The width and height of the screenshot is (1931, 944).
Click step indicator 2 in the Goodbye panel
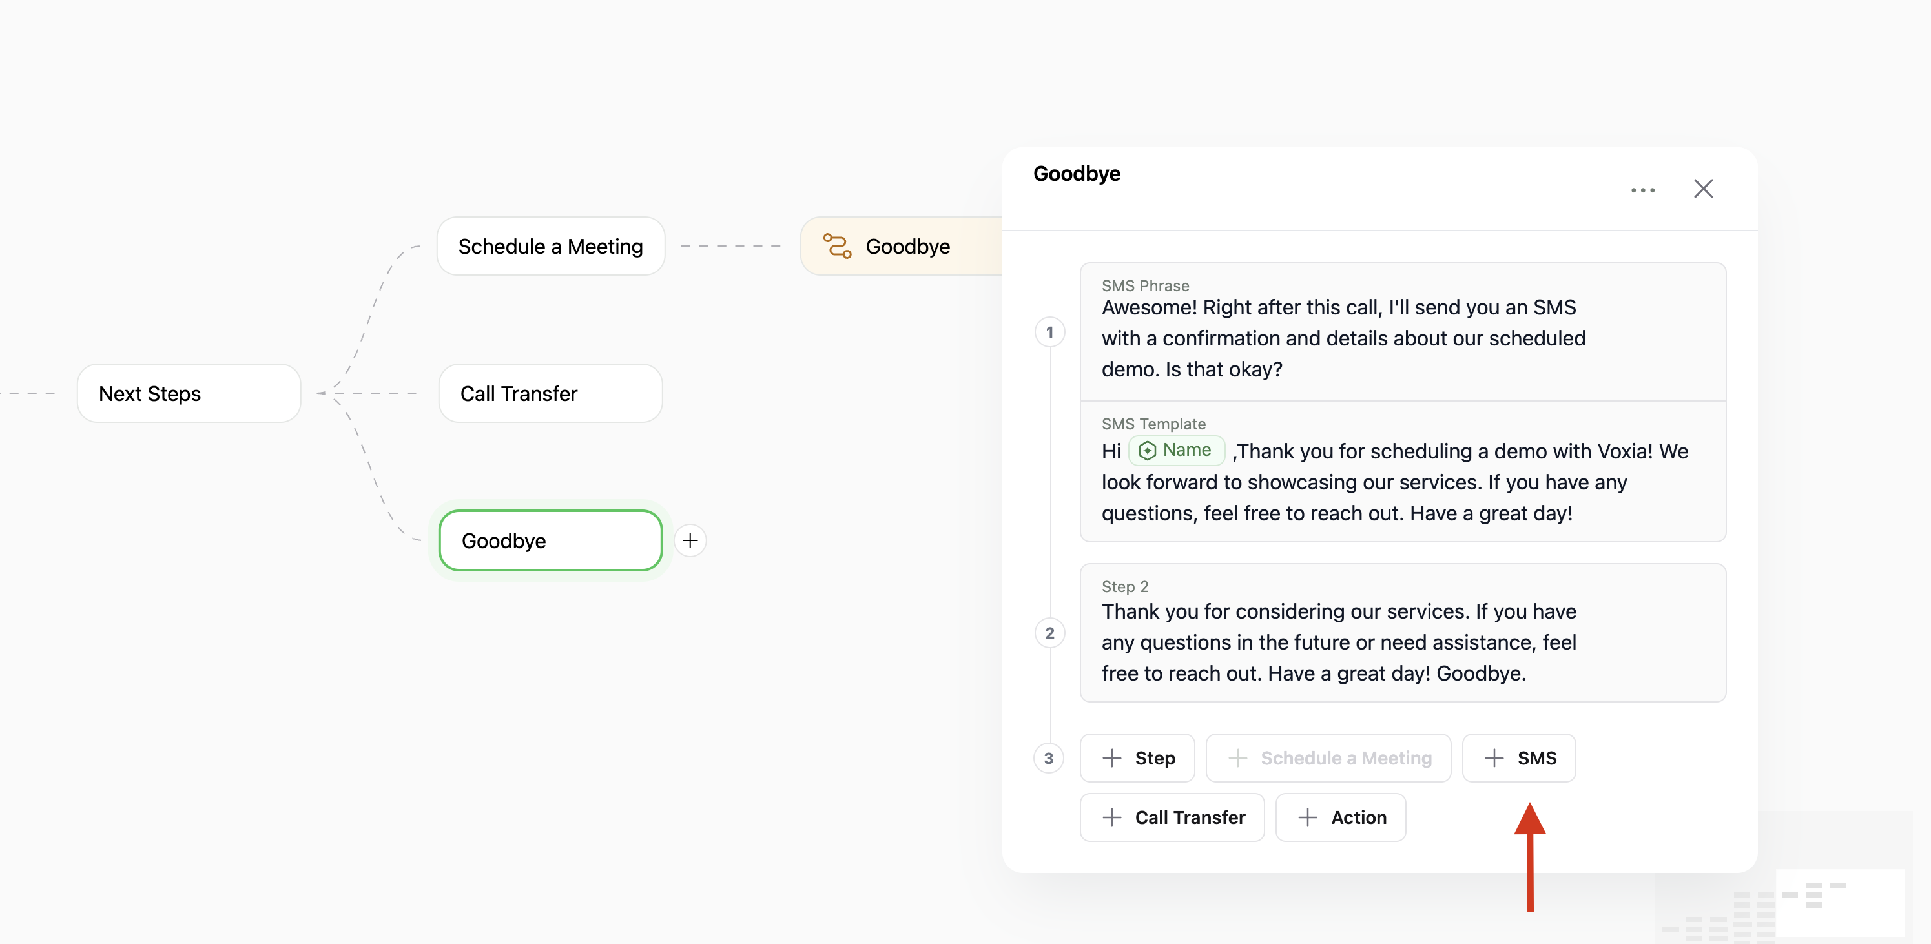click(1049, 633)
